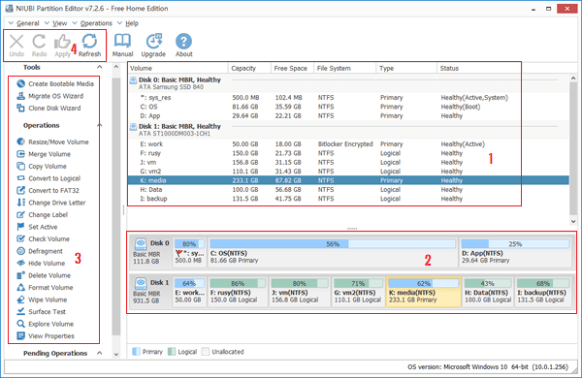
Task: Click Set Active flag operation
Action: [37, 227]
